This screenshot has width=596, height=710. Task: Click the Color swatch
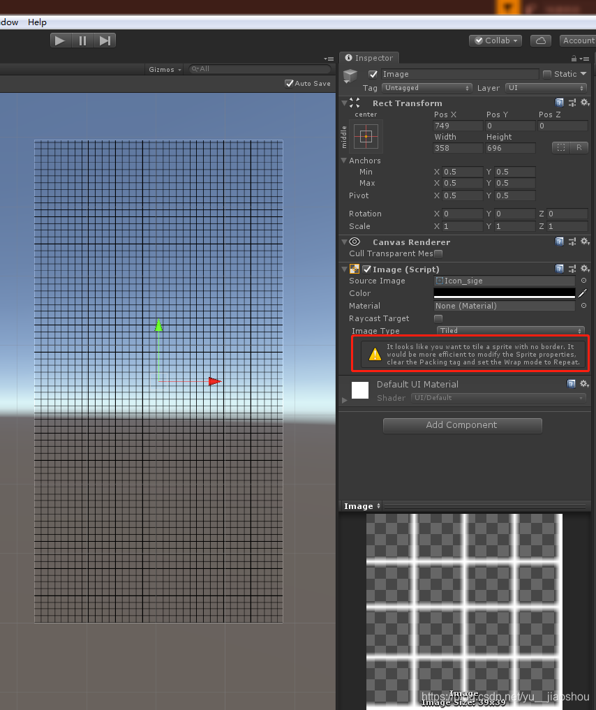click(x=504, y=293)
